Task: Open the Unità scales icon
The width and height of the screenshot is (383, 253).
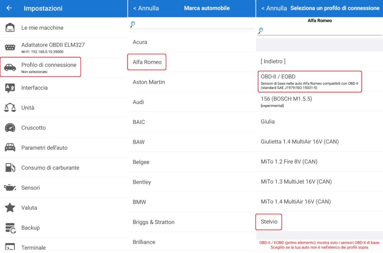Action: point(10,108)
